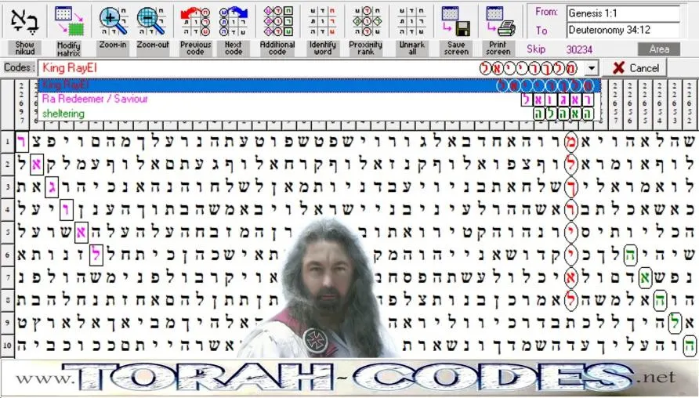Click the Identify word icon
The height and width of the screenshot is (398, 699).
click(x=322, y=21)
